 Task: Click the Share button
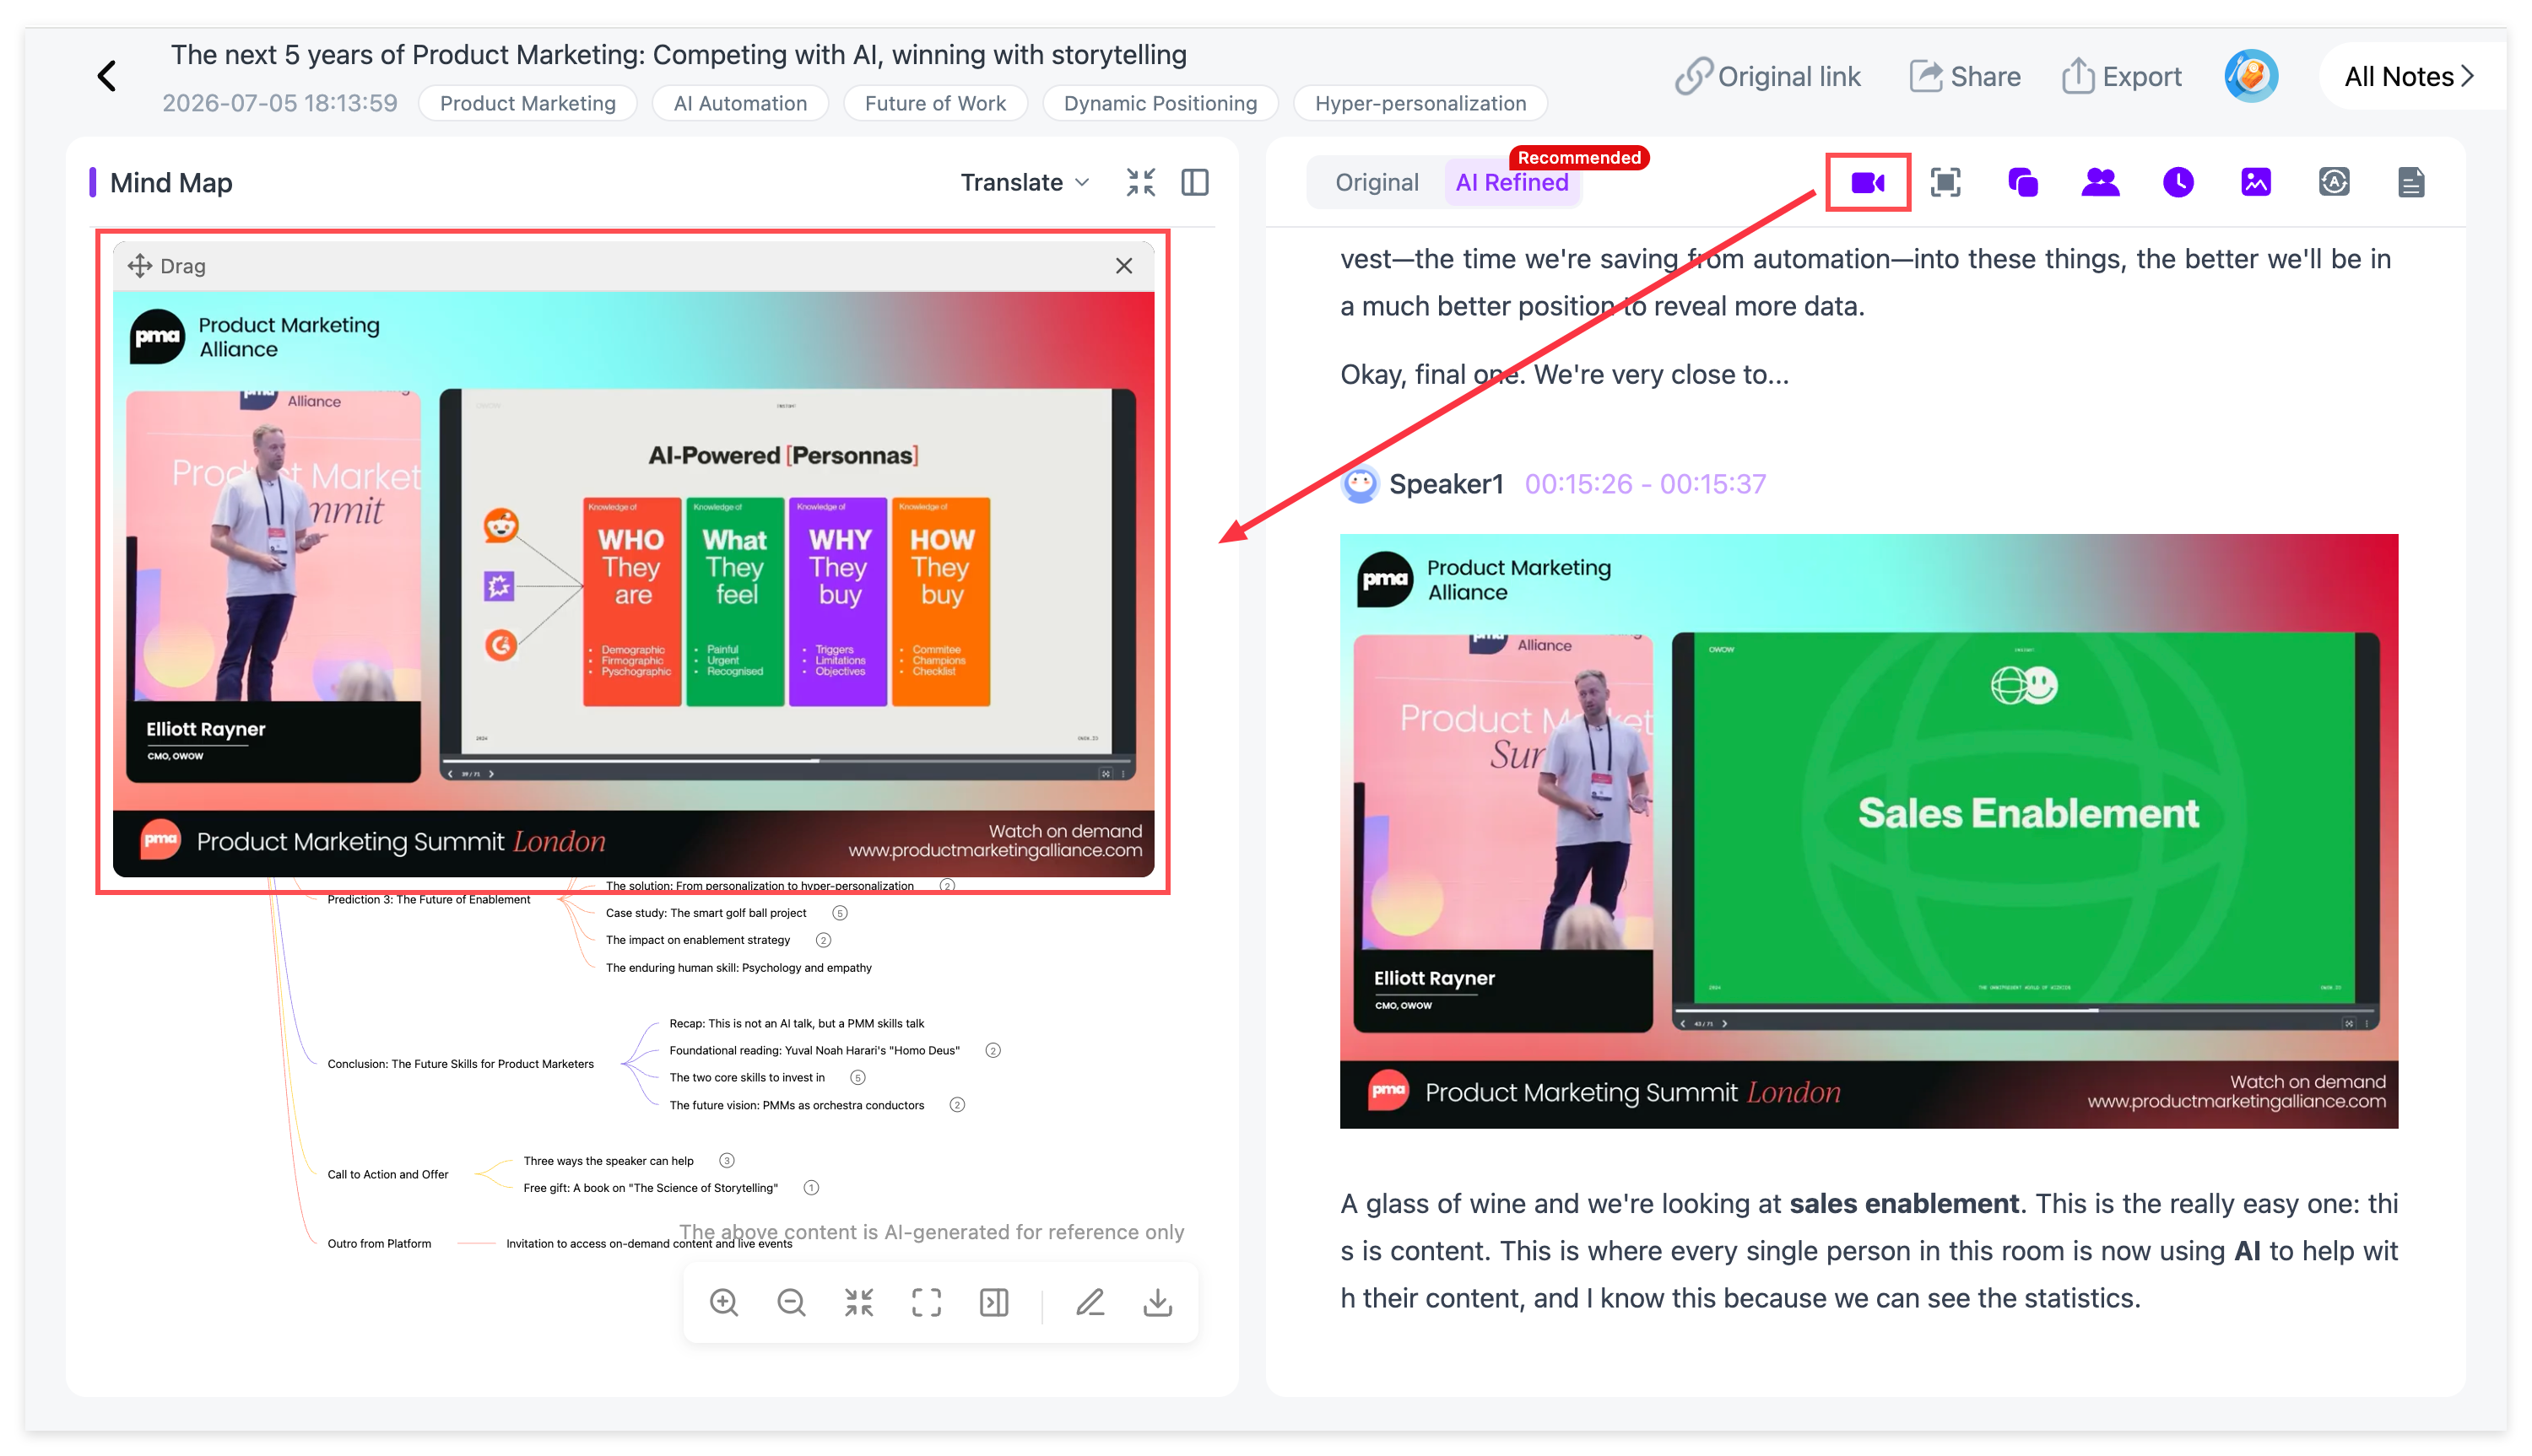(x=1965, y=76)
